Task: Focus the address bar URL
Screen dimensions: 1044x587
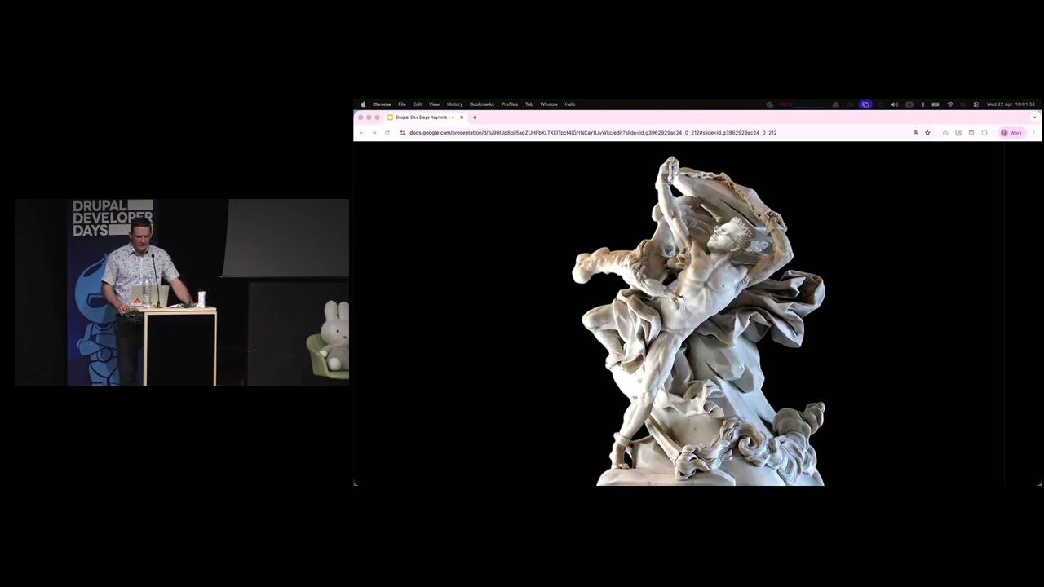Action: coord(593,133)
